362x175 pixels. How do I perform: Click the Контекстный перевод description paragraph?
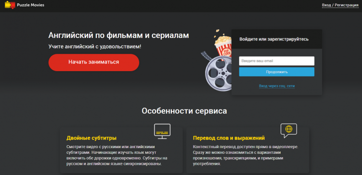(x=246, y=155)
